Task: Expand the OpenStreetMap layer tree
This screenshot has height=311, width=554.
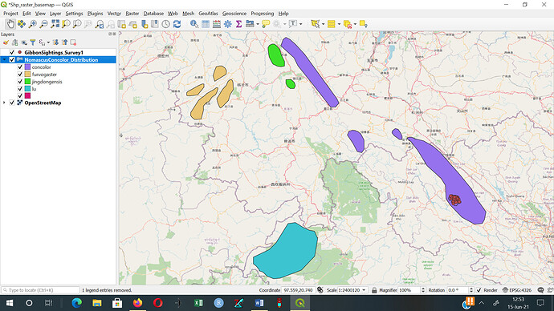Action: click(4, 103)
